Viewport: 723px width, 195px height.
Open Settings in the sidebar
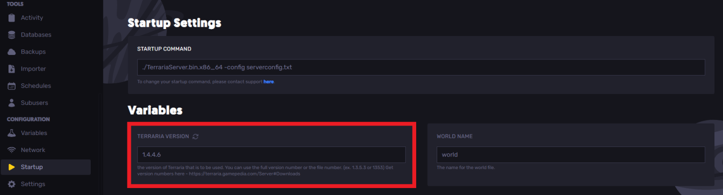(x=46, y=184)
